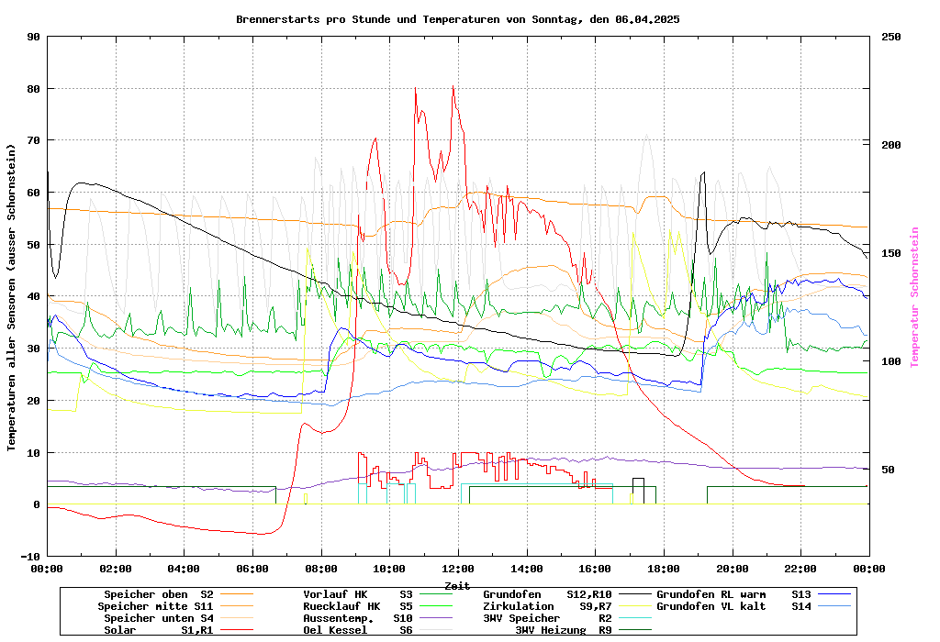Click the chart title with date 06.04.2025
940x642 pixels.
(x=457, y=18)
